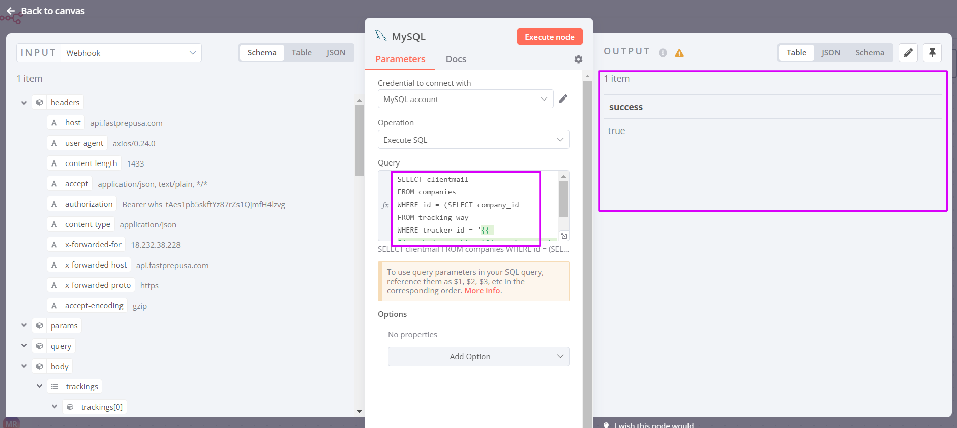Image resolution: width=957 pixels, height=428 pixels.
Task: Collapse the body tree node
Action: 24,366
